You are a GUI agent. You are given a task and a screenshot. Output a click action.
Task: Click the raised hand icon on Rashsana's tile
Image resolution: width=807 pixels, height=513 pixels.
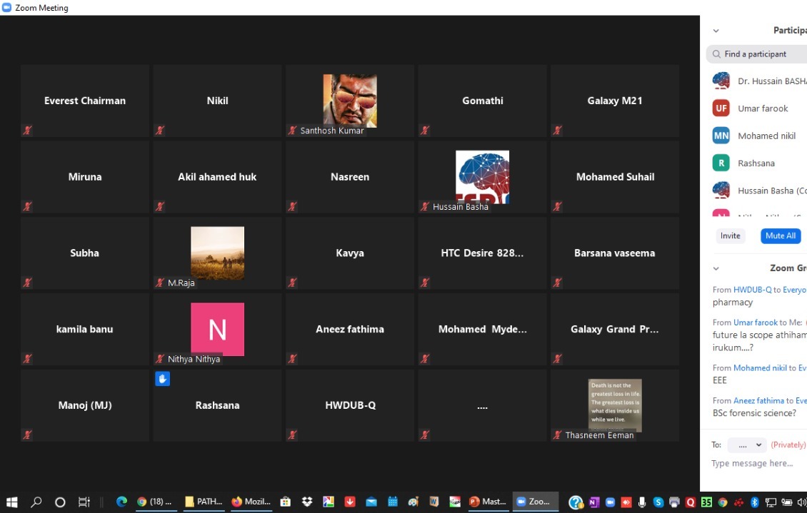pyautogui.click(x=162, y=379)
